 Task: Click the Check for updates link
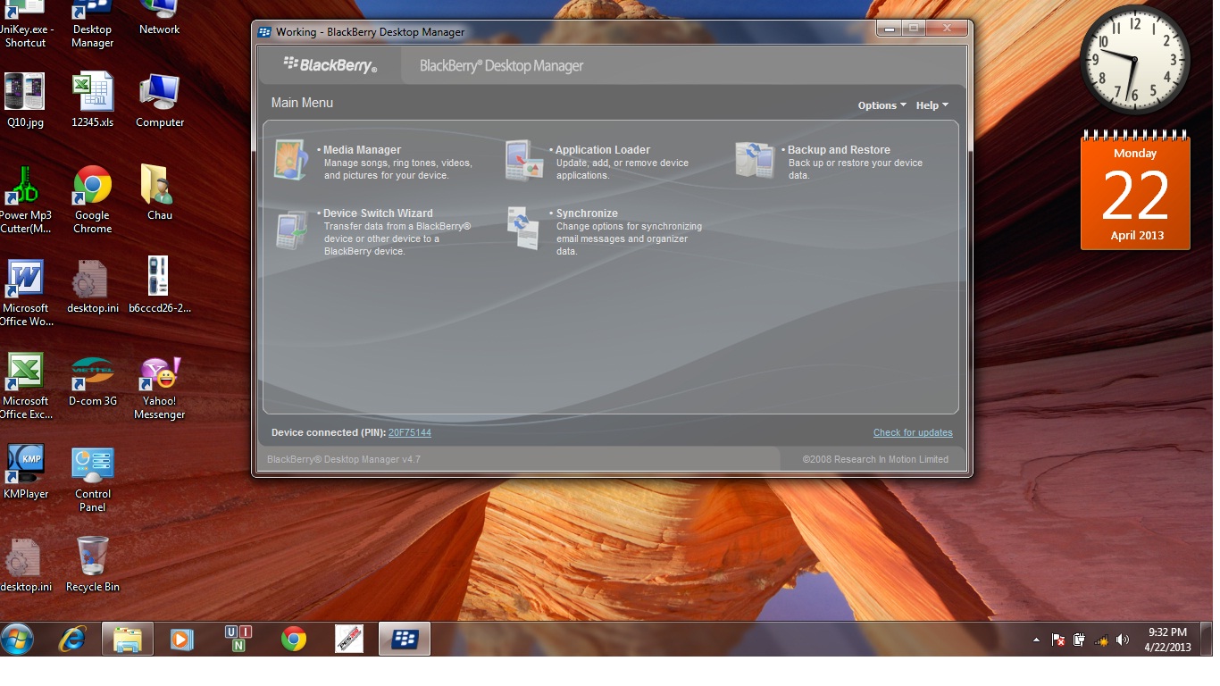point(913,432)
